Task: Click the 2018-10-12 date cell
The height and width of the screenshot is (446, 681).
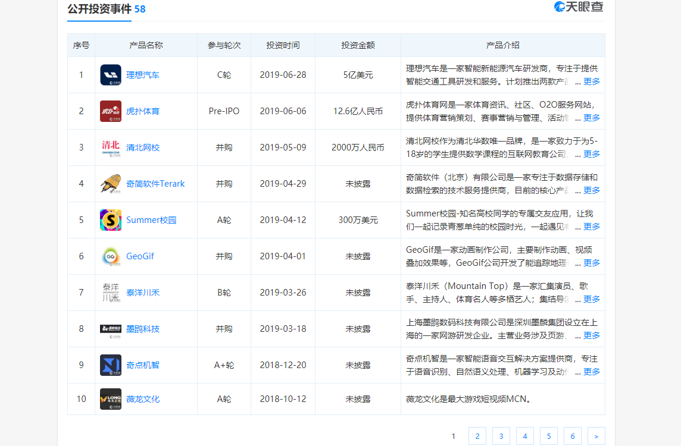Action: [x=283, y=399]
